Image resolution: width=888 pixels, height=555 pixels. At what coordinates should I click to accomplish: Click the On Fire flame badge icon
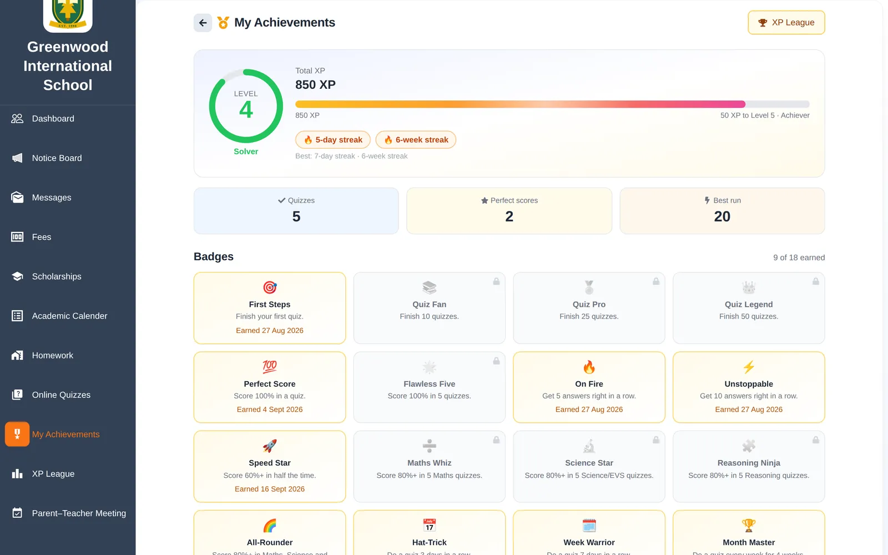point(589,367)
